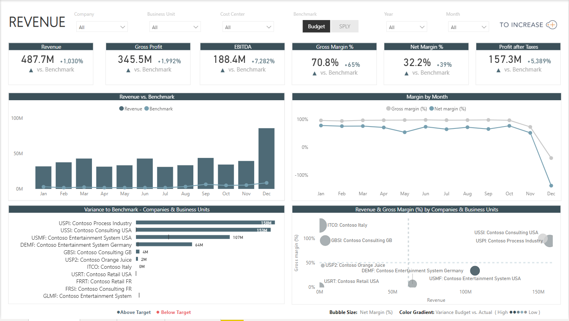Click the Below Target legend dot
569x321 pixels.
[158, 312]
